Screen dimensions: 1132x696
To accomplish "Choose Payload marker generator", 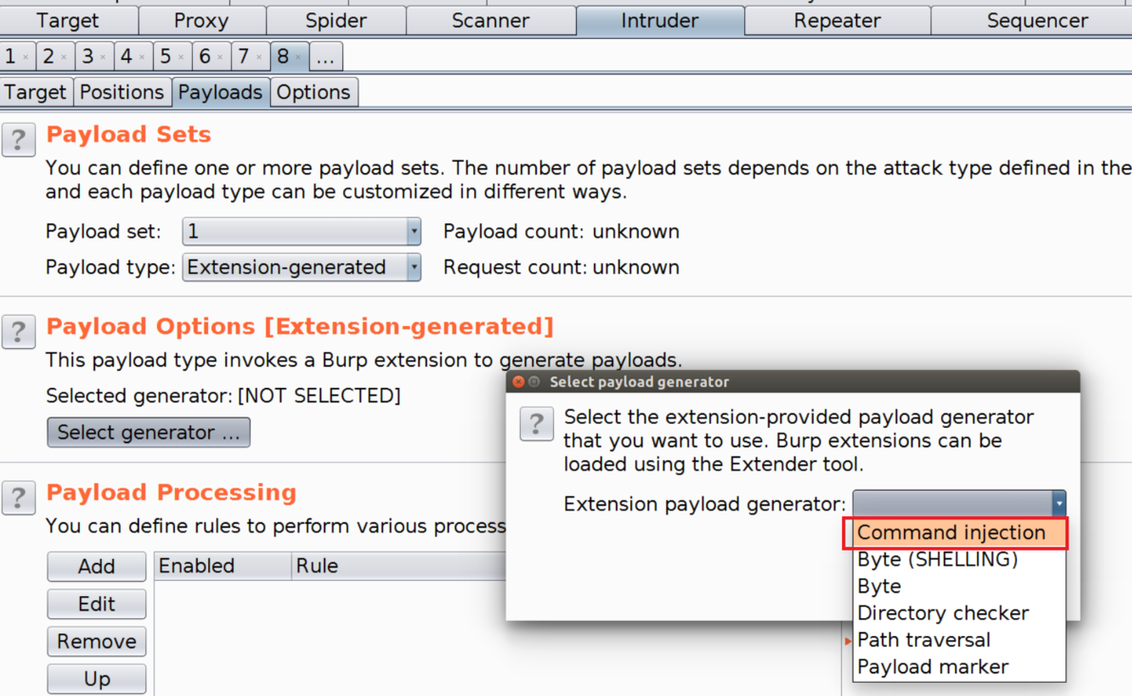I will point(959,667).
